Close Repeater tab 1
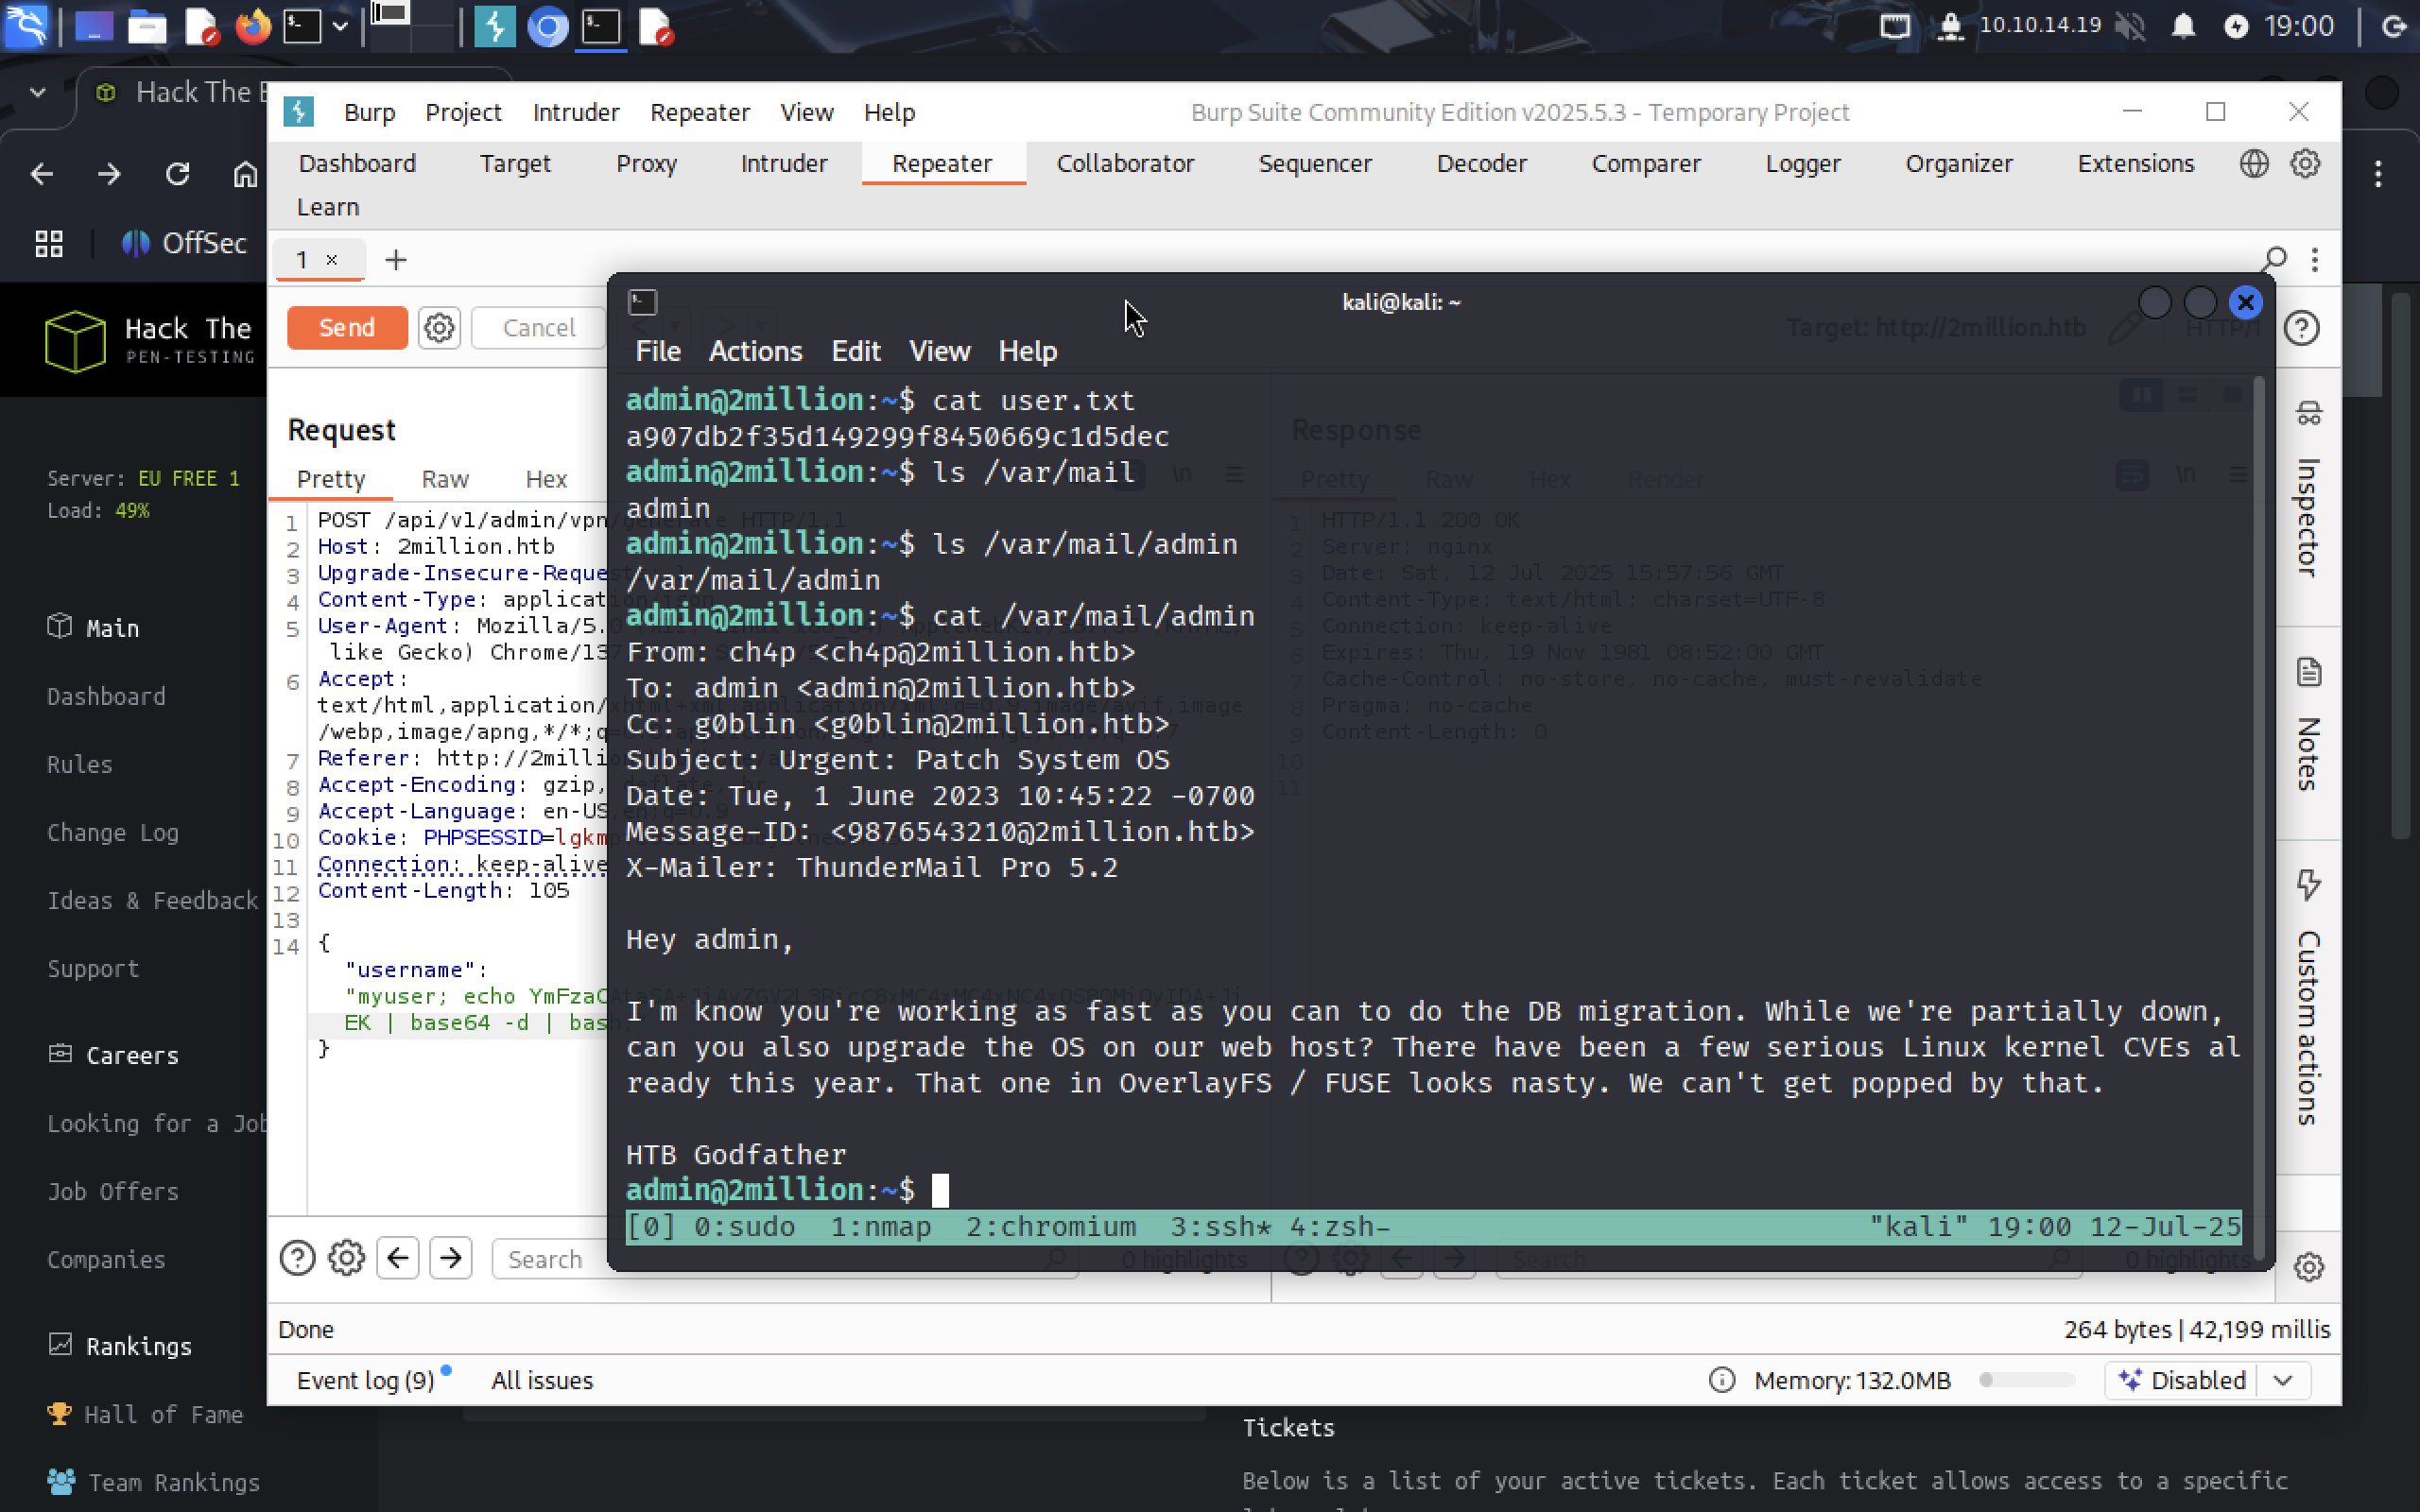 point(332,260)
